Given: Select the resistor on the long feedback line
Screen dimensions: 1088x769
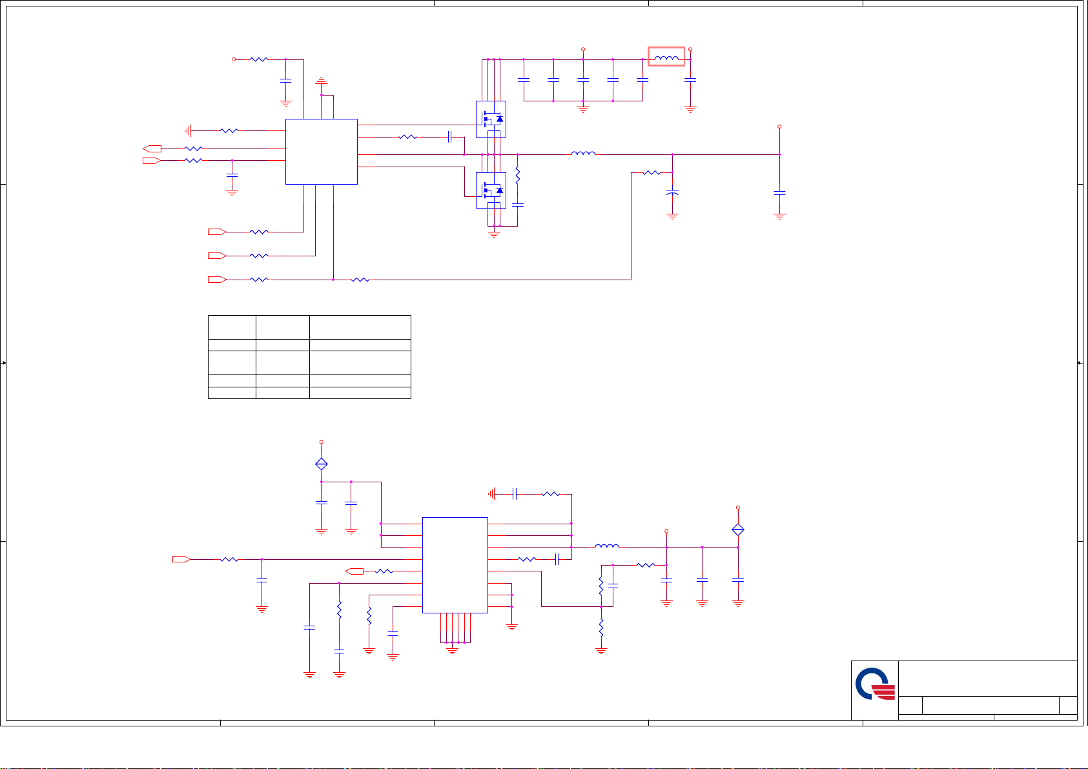Looking at the screenshot, I should point(360,280).
